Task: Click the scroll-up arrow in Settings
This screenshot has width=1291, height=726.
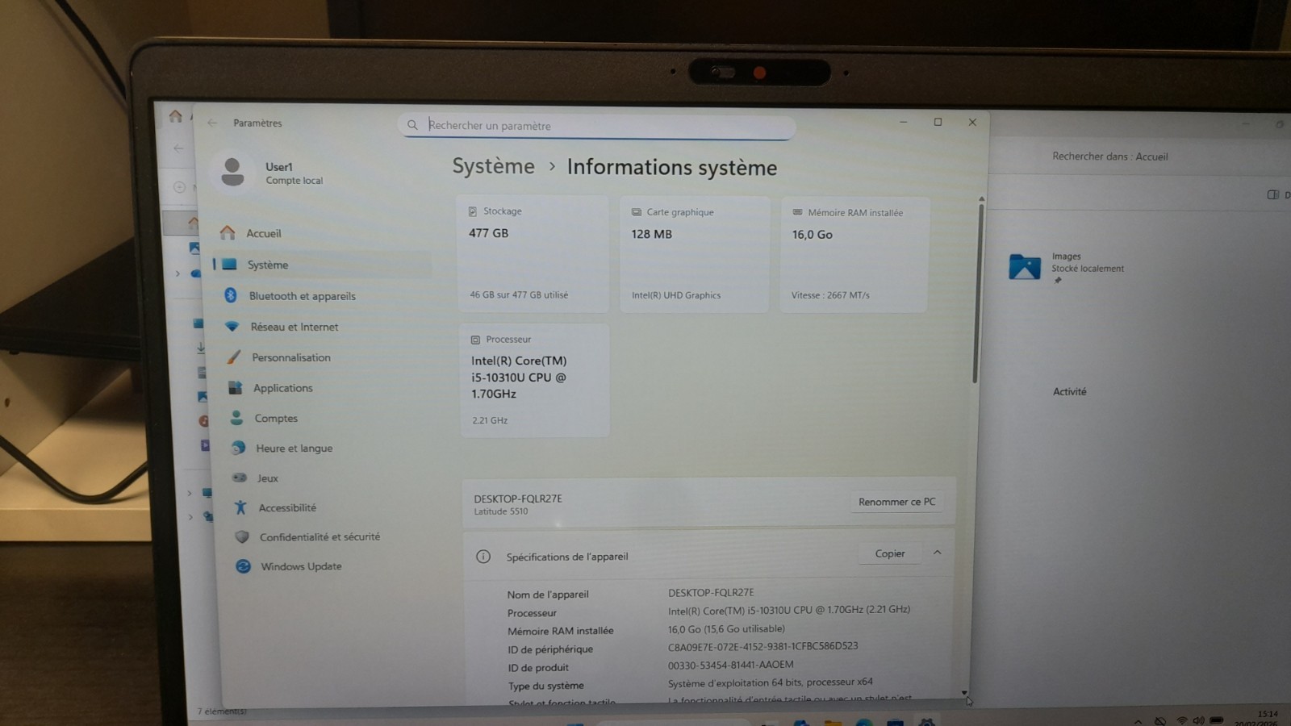Action: tap(981, 198)
